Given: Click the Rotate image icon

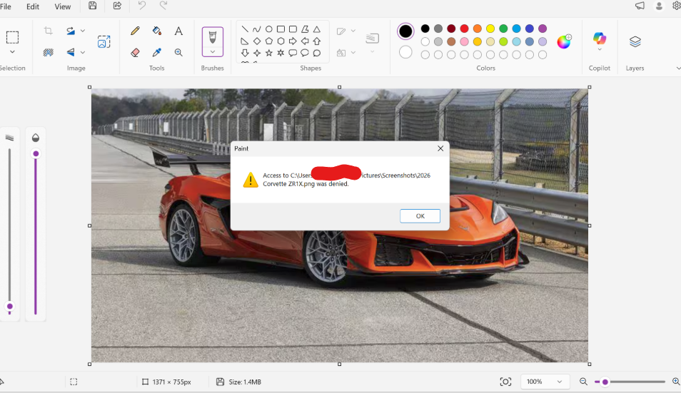Looking at the screenshot, I should click(x=71, y=31).
